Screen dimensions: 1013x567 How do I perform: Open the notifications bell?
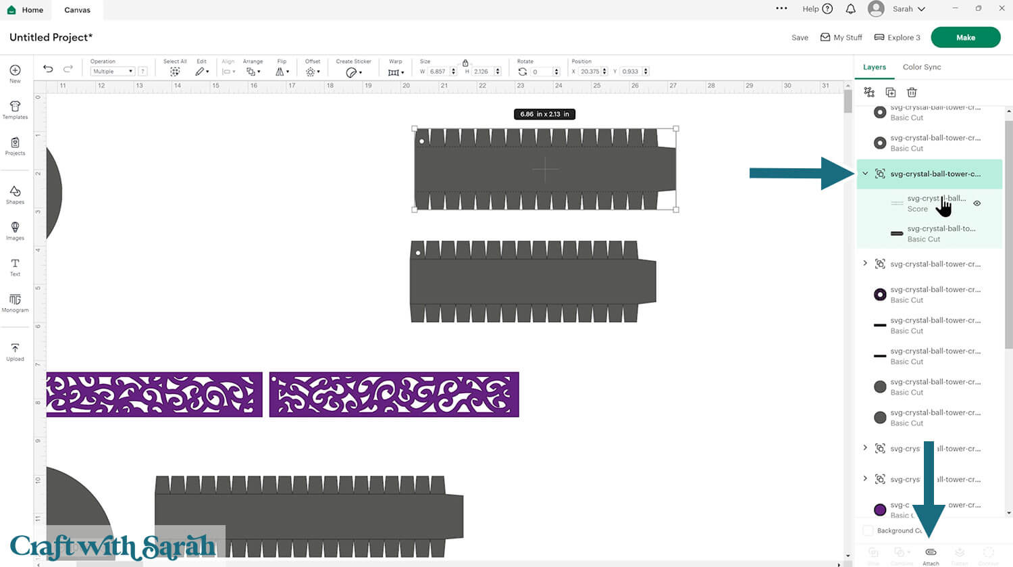pos(851,9)
